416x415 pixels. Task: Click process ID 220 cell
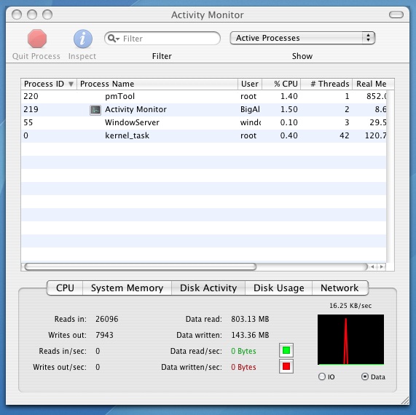(x=31, y=96)
